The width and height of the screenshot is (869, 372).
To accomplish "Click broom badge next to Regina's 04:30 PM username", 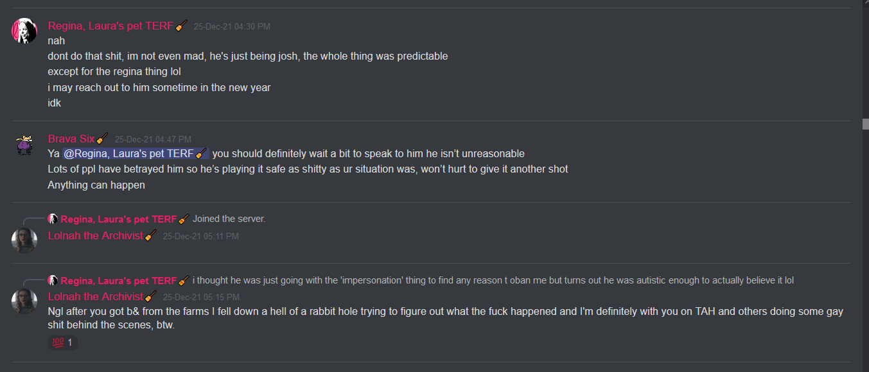I will click(182, 26).
